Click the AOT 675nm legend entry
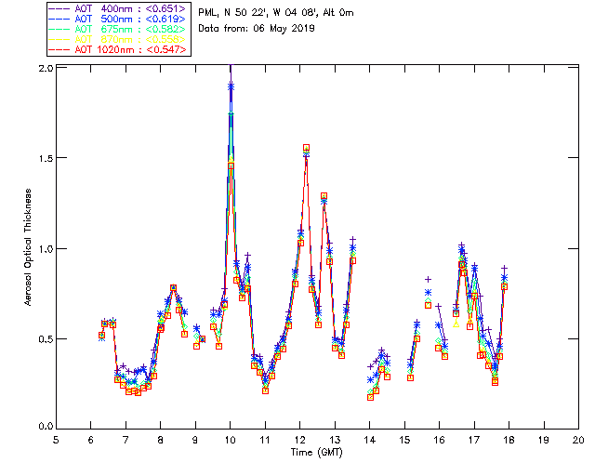Viewport: 595px width, 476px height. click(118, 29)
